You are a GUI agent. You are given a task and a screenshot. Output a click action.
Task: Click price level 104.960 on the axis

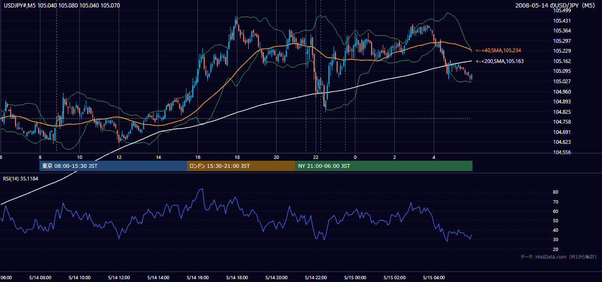(562, 92)
